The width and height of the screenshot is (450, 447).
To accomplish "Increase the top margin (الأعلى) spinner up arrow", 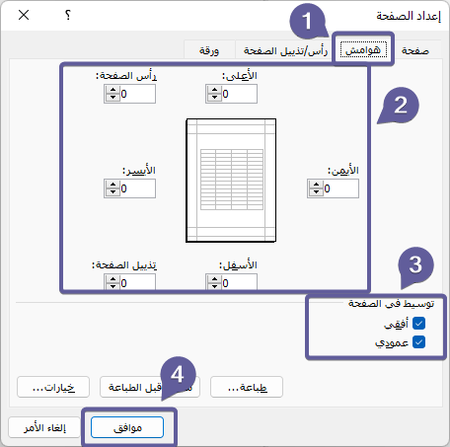I will click(x=214, y=90).
